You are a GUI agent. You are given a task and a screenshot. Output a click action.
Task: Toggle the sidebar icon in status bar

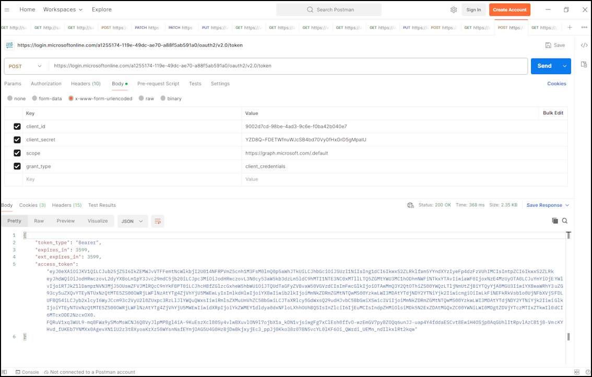click(5, 372)
